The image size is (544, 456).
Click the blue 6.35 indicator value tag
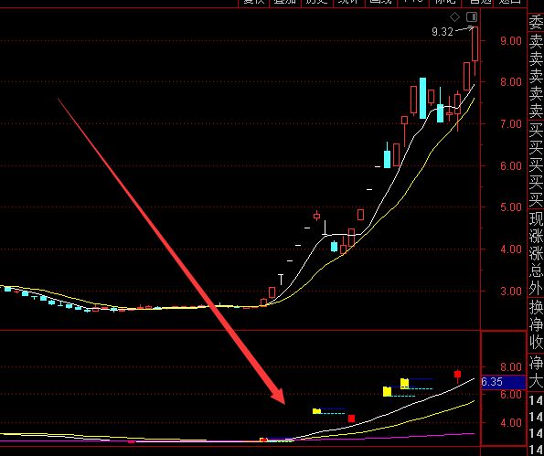[x=504, y=382]
